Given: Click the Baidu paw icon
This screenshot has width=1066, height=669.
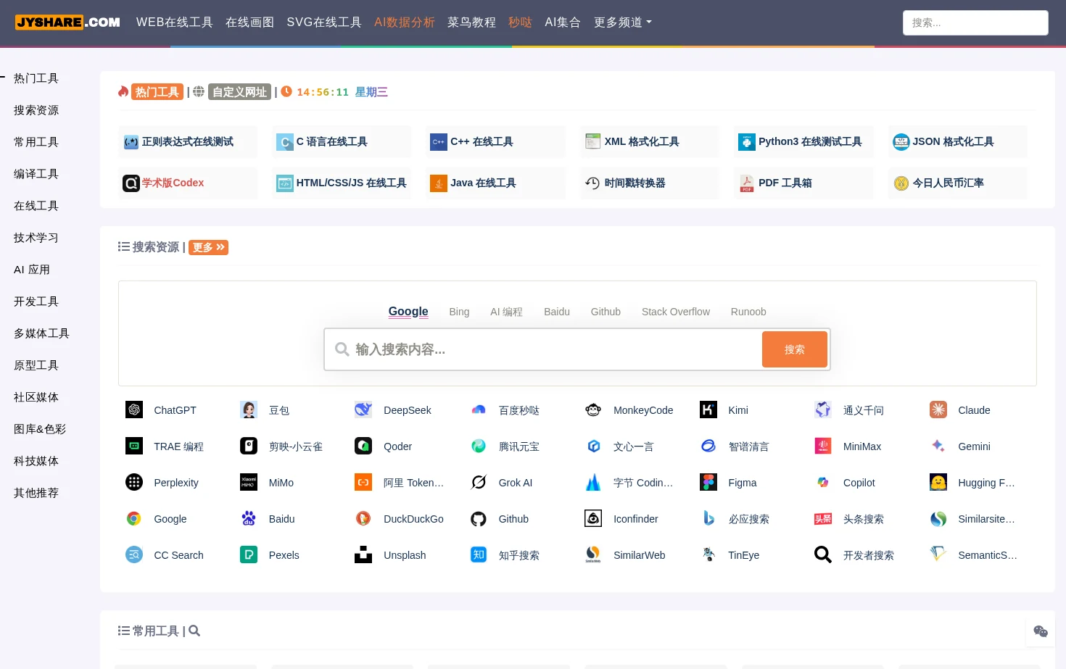Looking at the screenshot, I should (249, 519).
